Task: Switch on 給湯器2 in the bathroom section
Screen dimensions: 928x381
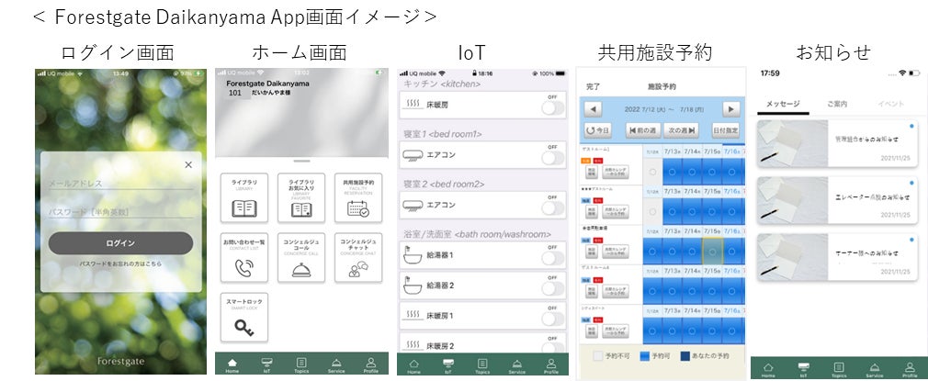Action: [553, 288]
